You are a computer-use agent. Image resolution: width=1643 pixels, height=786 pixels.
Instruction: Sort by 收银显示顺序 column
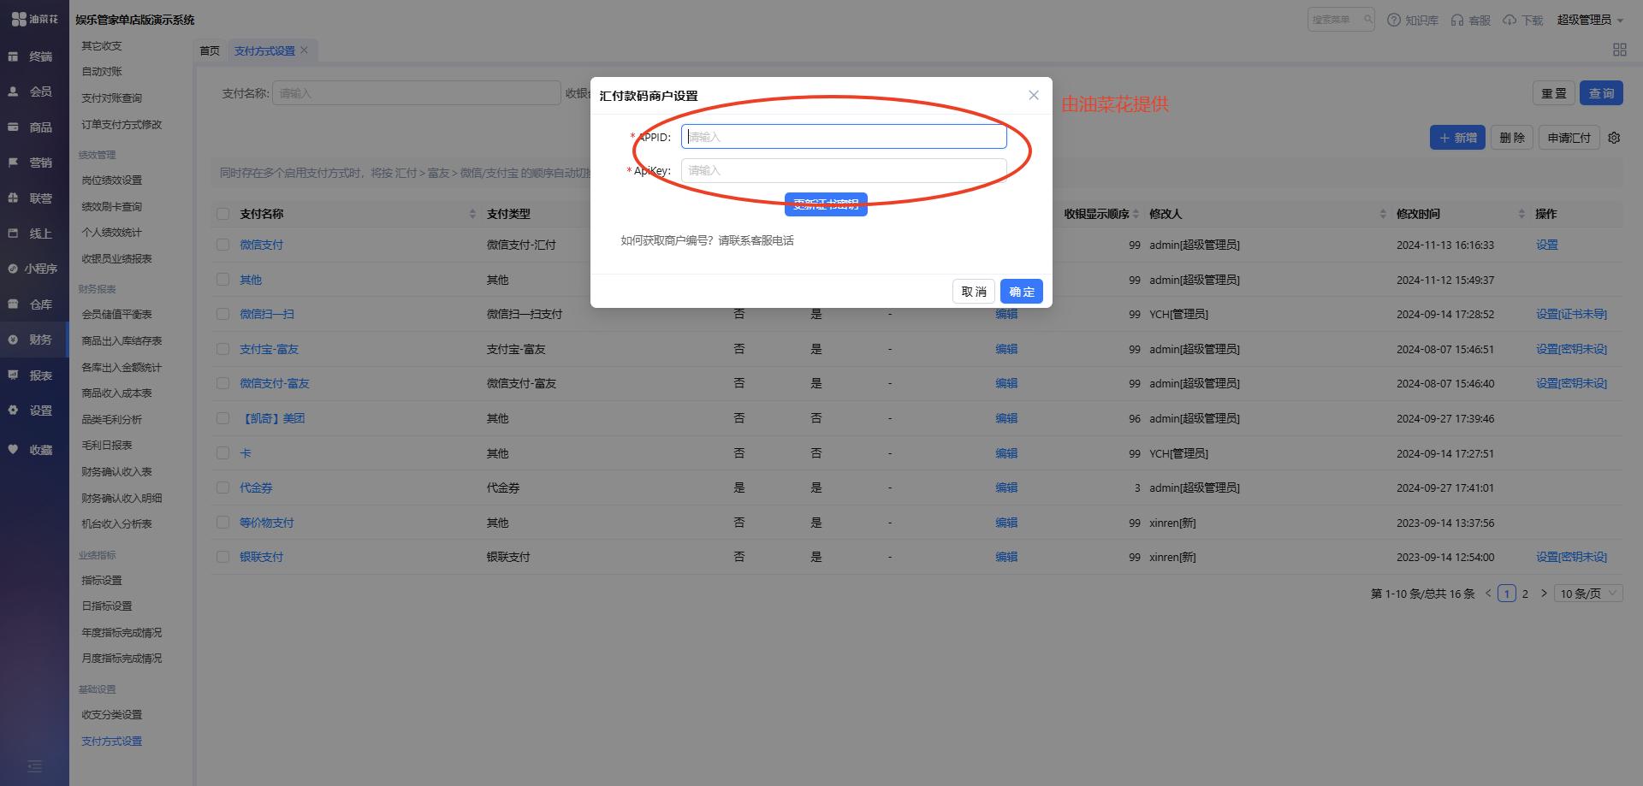point(1136,214)
